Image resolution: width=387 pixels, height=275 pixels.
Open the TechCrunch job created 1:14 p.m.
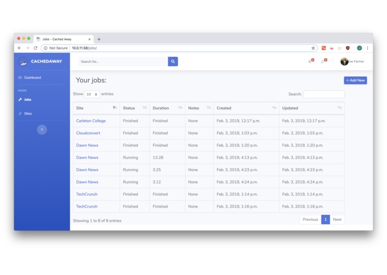(x=87, y=194)
